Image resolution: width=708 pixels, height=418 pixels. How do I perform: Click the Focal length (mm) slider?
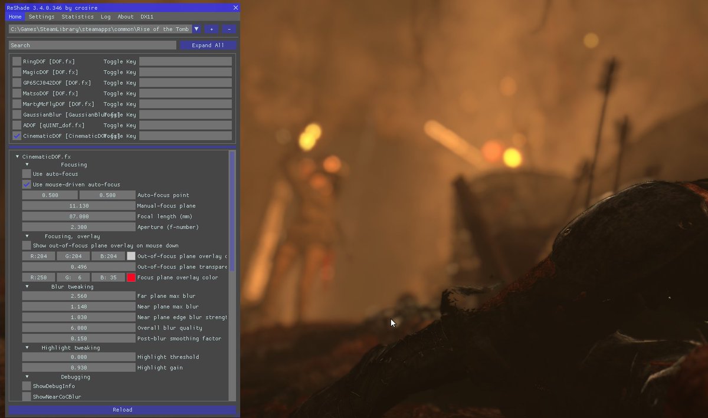click(x=78, y=216)
